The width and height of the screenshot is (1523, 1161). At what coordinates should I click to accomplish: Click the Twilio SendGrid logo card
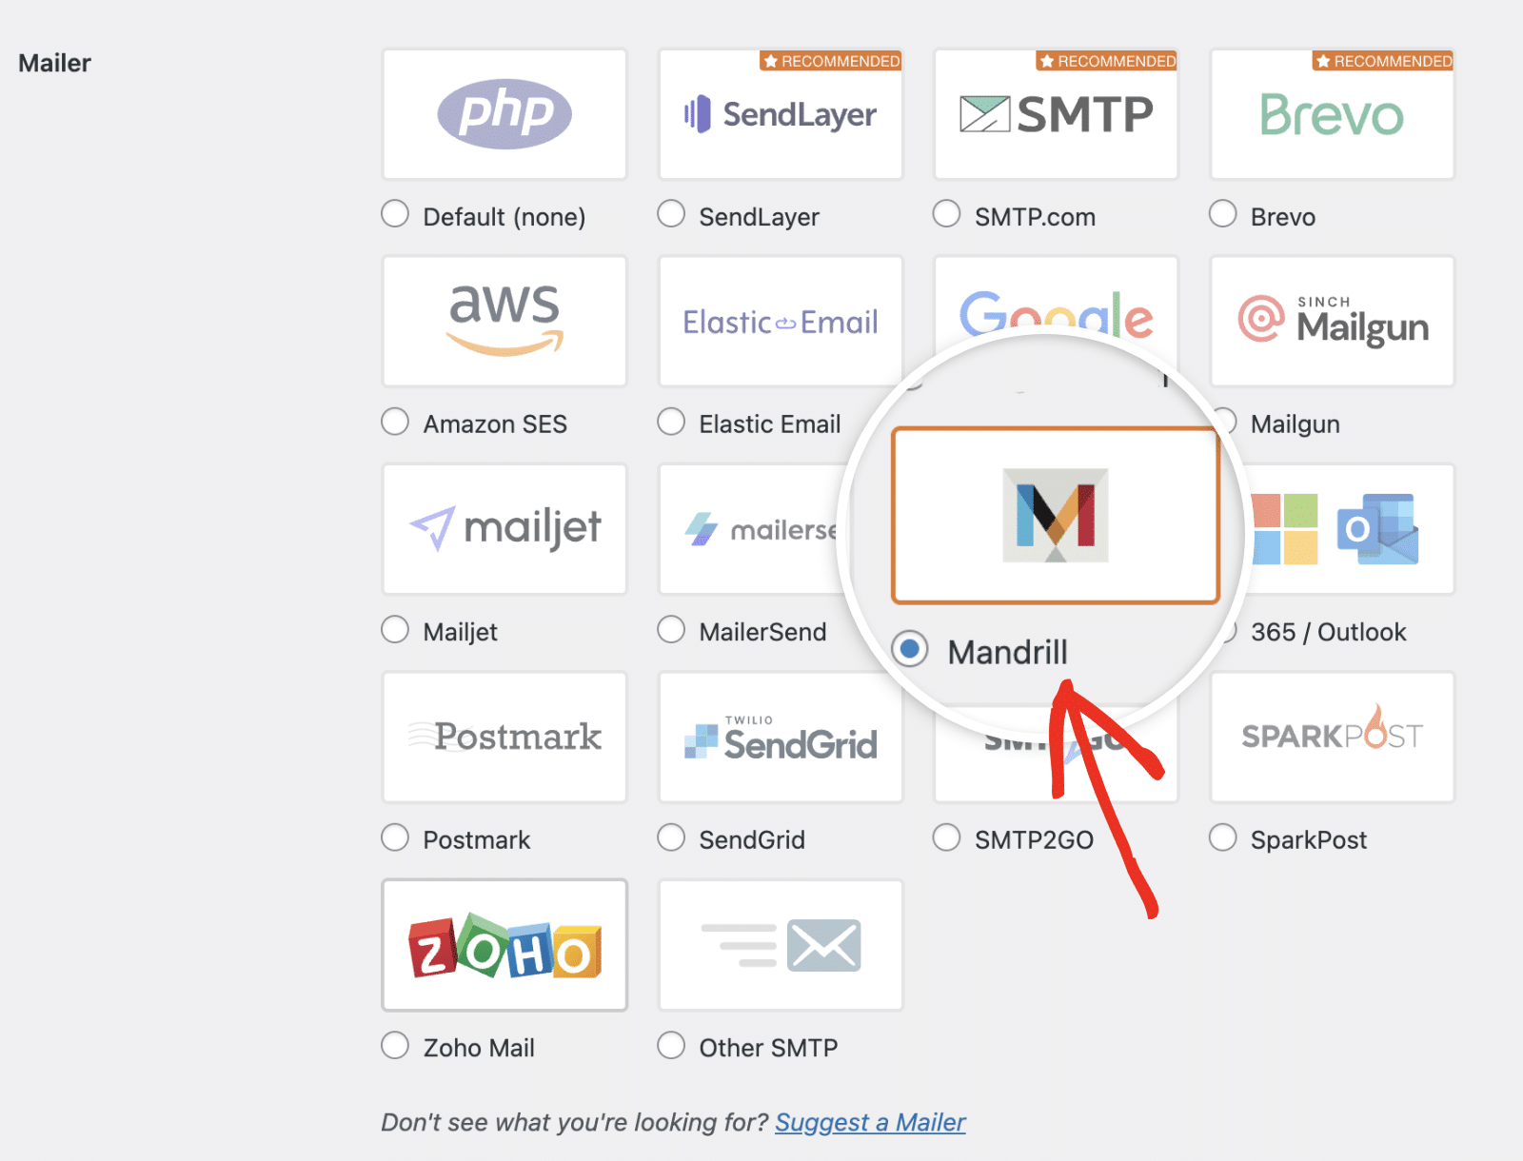pos(781,737)
